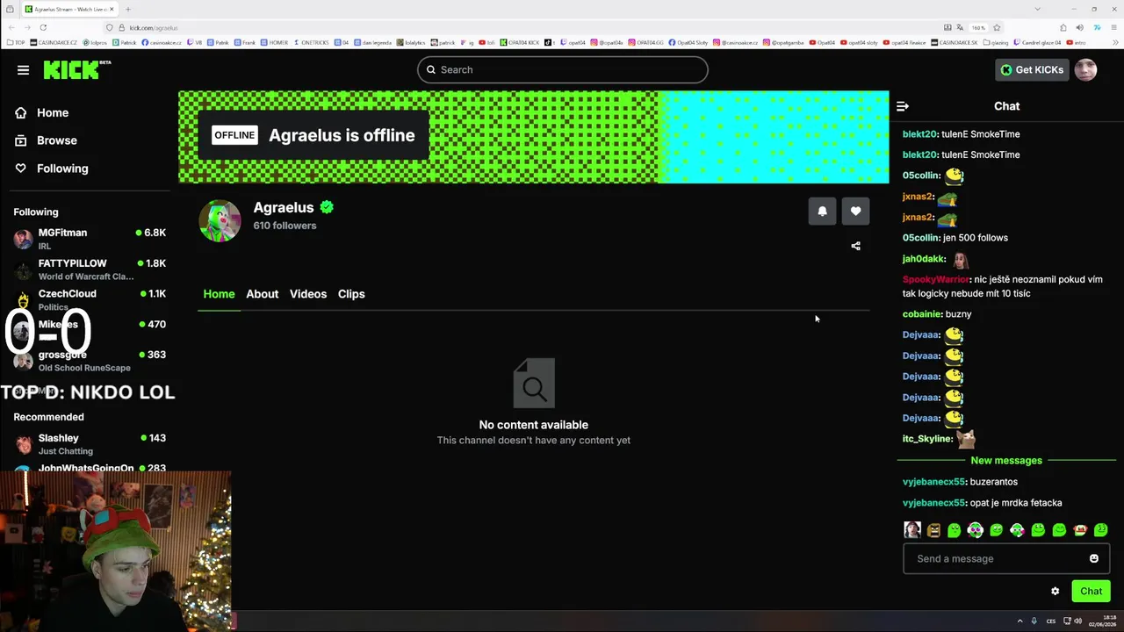
Task: Show more bookmarks chevron
Action: tap(1114, 42)
